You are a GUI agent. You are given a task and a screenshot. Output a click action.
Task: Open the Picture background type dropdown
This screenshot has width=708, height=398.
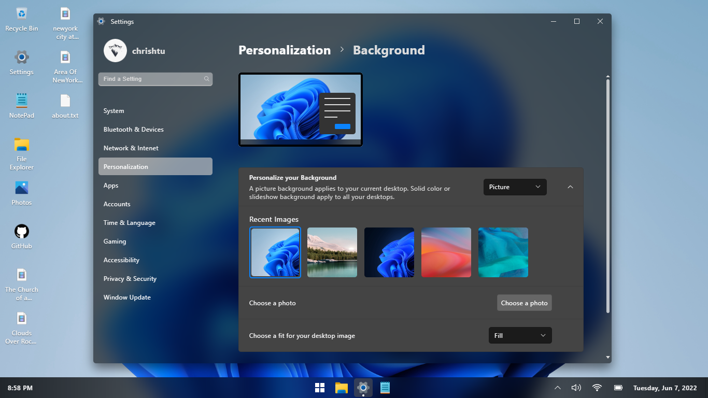coord(515,187)
